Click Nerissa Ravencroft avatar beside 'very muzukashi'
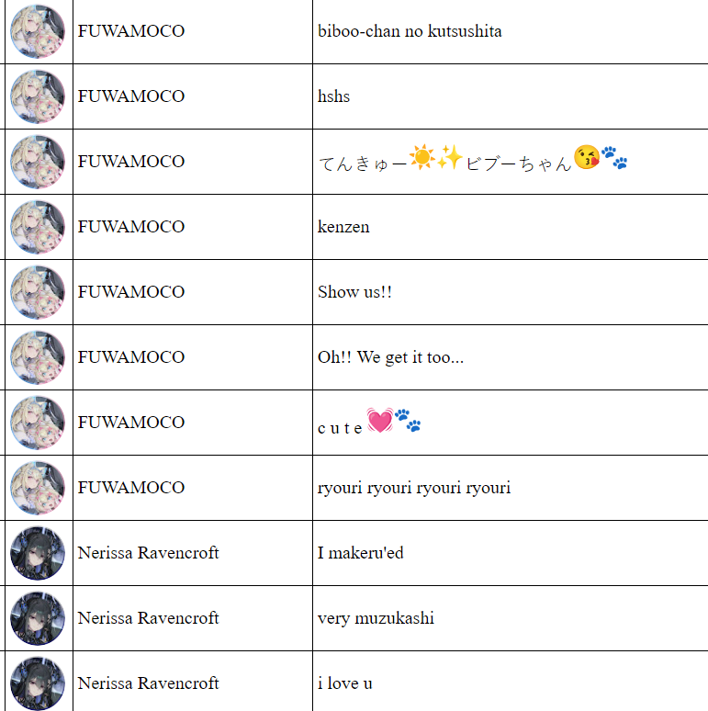 point(37,618)
